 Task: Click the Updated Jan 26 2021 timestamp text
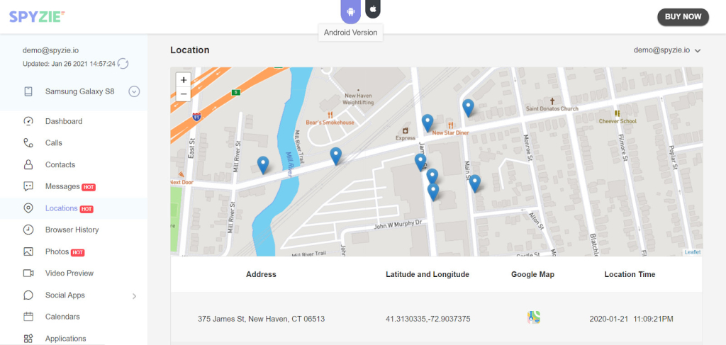tap(69, 64)
